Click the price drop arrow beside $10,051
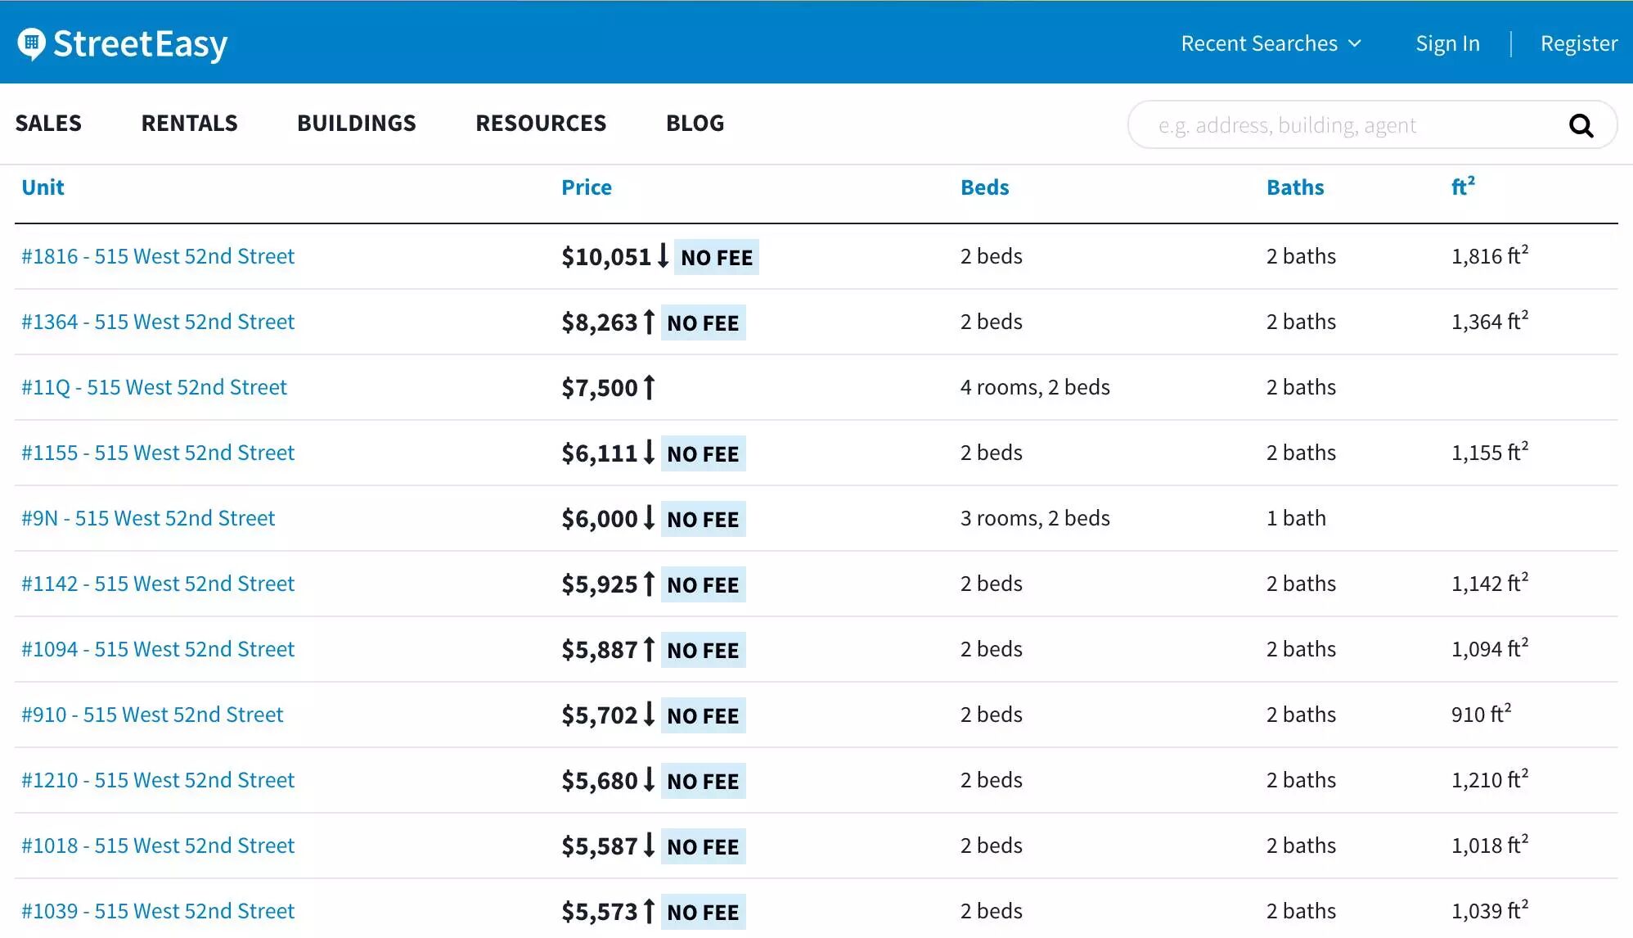This screenshot has height=938, width=1633. coord(663,256)
